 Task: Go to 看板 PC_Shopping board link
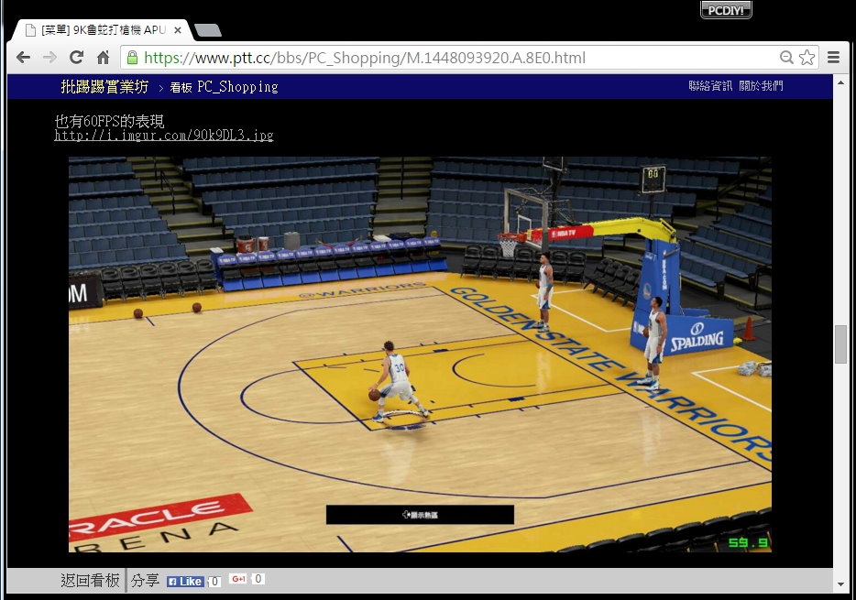tap(224, 87)
